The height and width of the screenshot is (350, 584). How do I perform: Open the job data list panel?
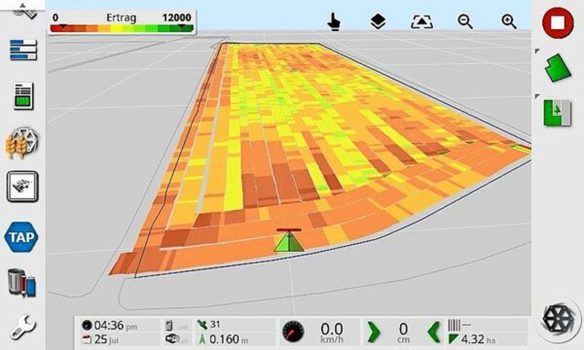22,96
